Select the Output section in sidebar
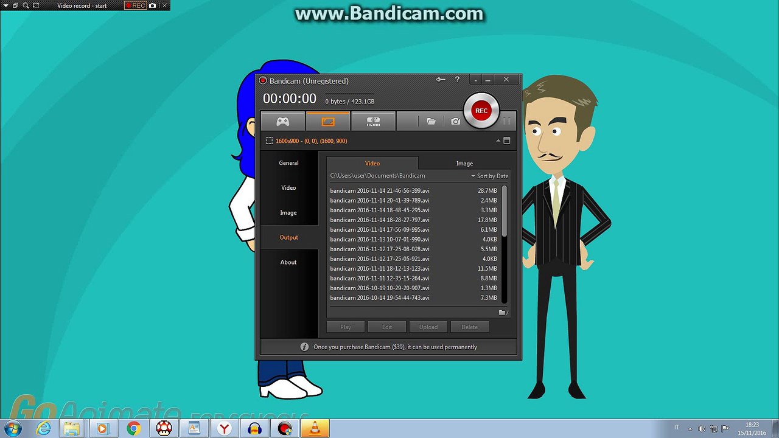The width and height of the screenshot is (779, 438). point(288,238)
